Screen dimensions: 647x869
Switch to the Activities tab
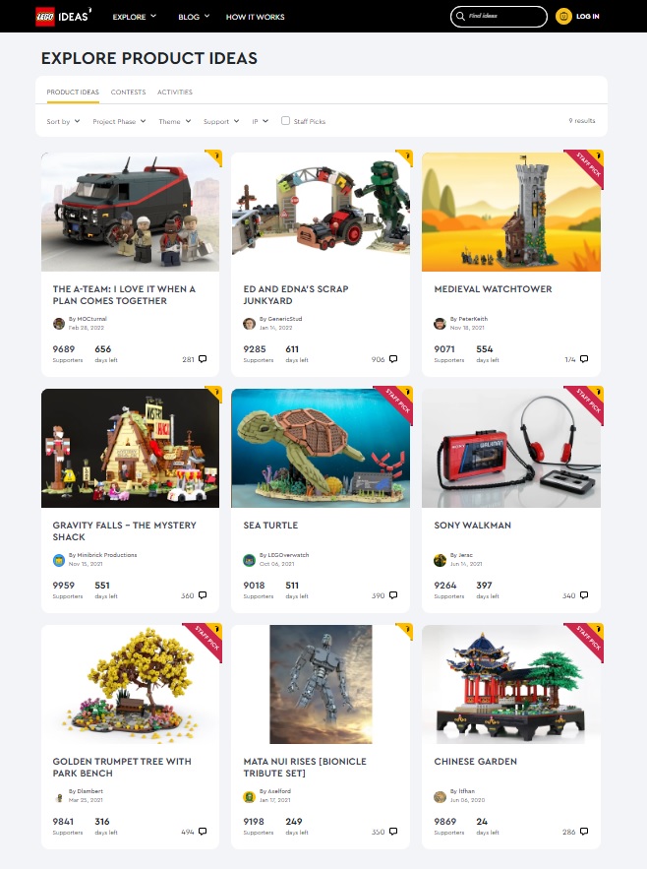pyautogui.click(x=174, y=92)
